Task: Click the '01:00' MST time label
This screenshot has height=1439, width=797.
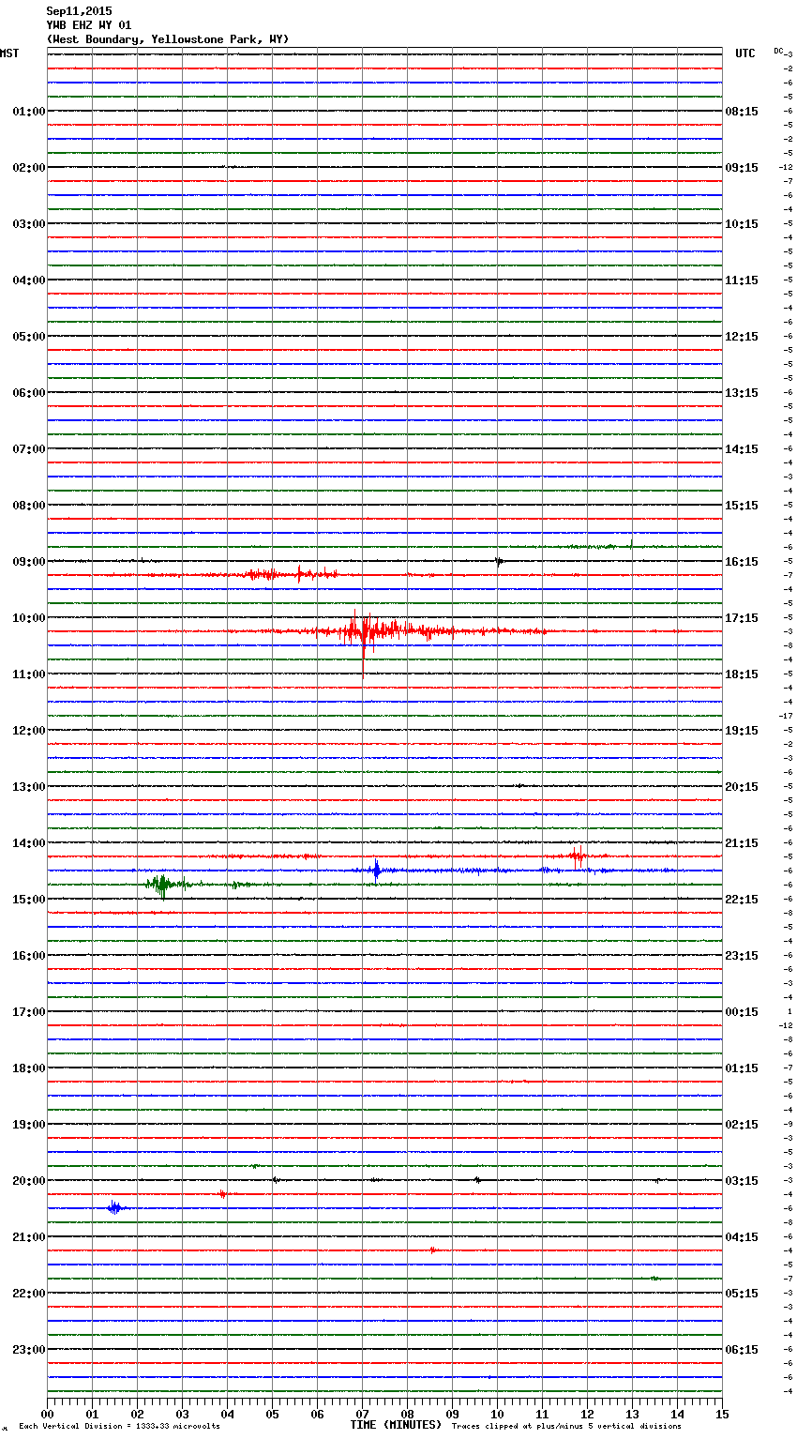Action: click(29, 112)
